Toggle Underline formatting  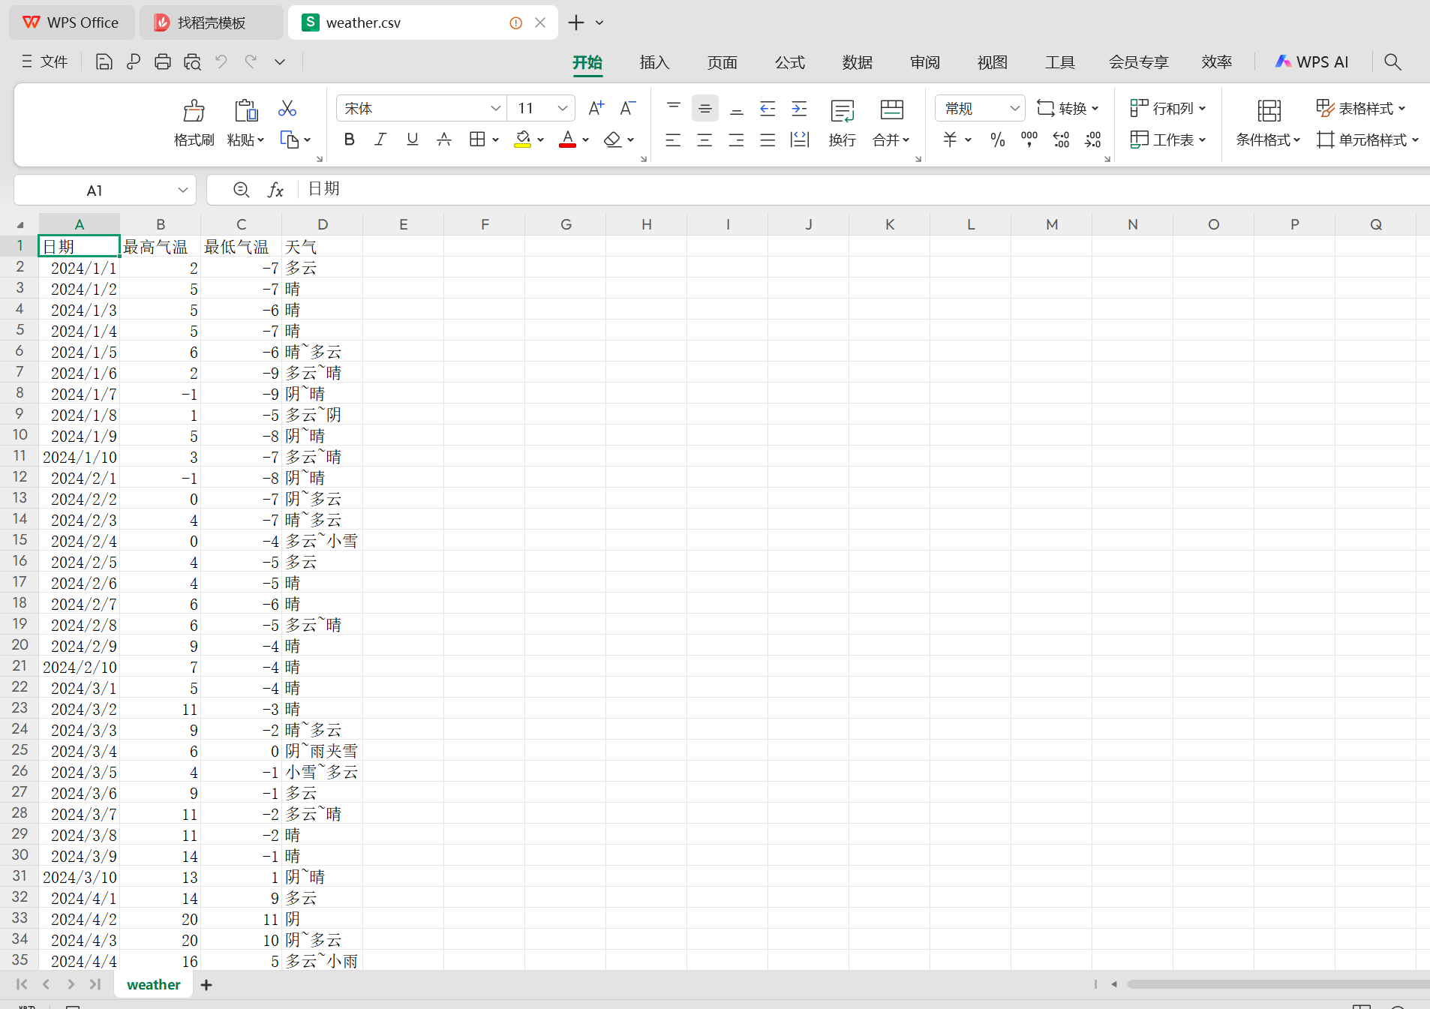click(412, 140)
